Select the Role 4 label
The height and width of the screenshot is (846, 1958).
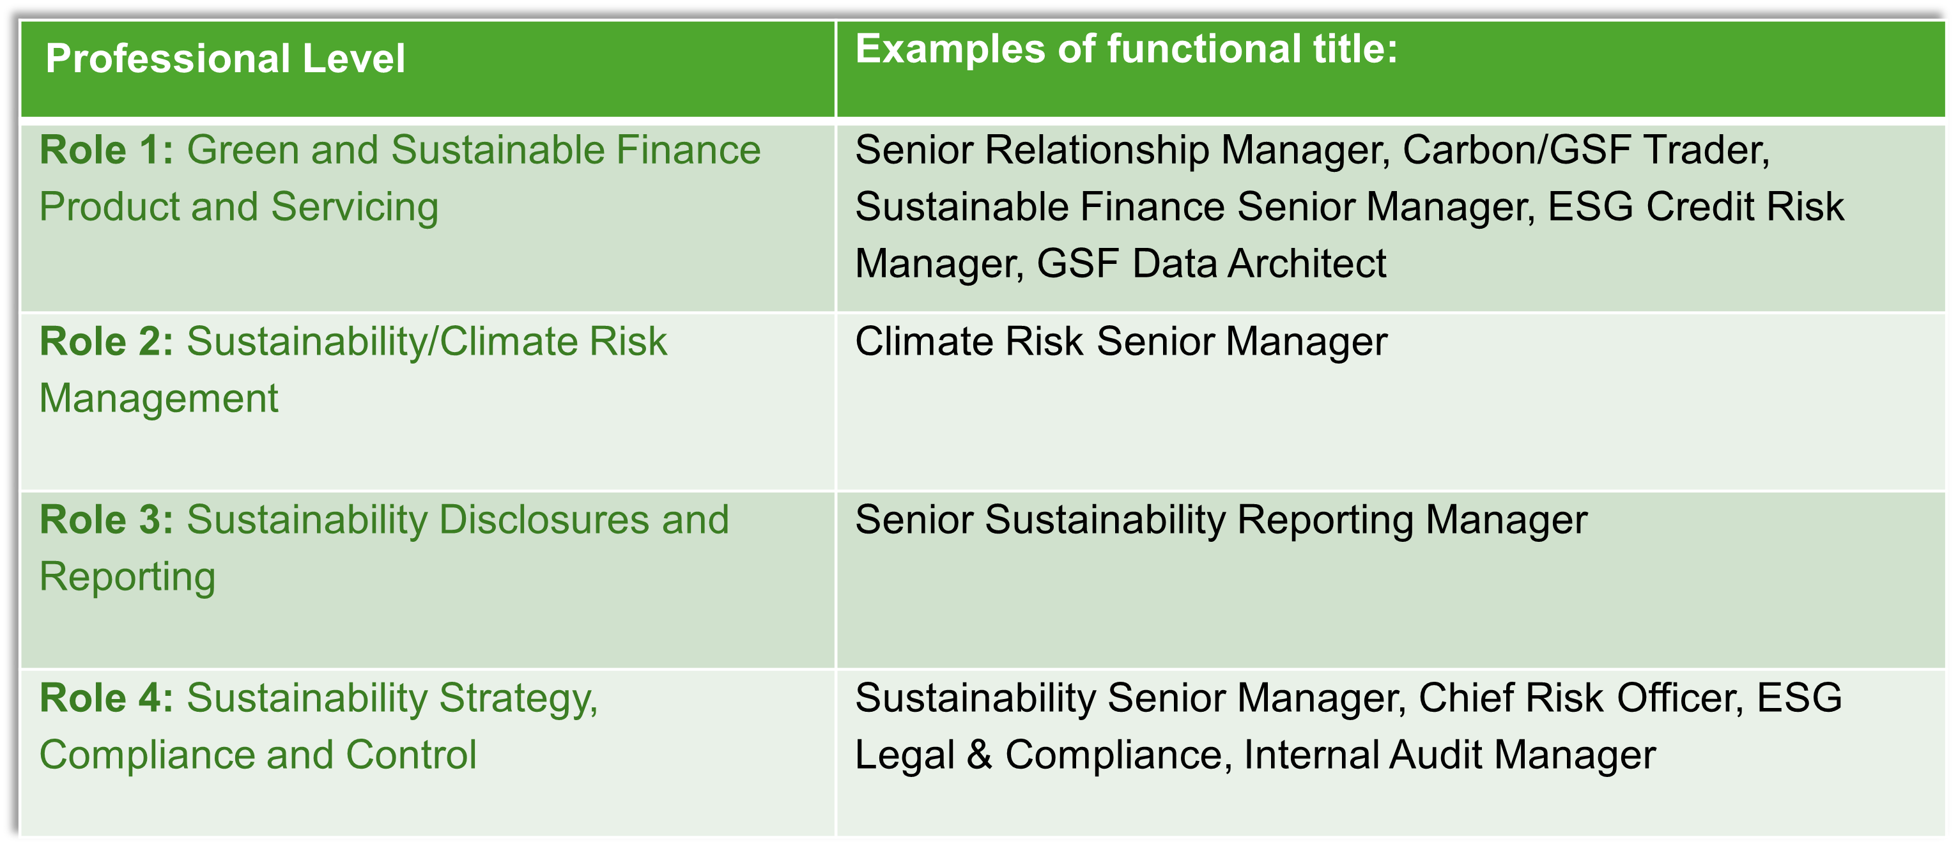[x=107, y=697]
